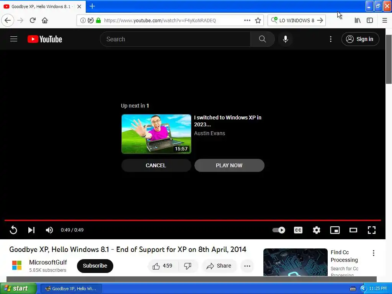The height and width of the screenshot is (294, 392).
Task: Go to the browser home page
Action: (45, 20)
